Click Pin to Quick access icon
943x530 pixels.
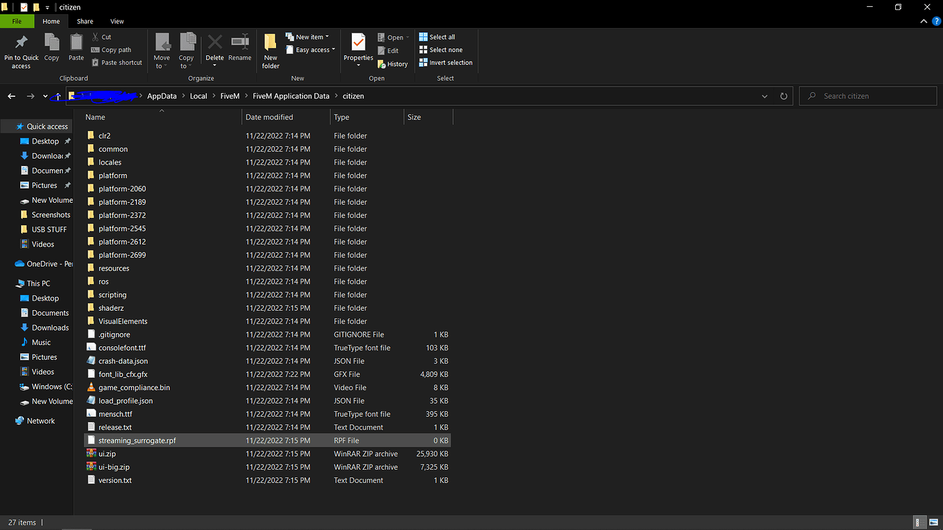[21, 42]
